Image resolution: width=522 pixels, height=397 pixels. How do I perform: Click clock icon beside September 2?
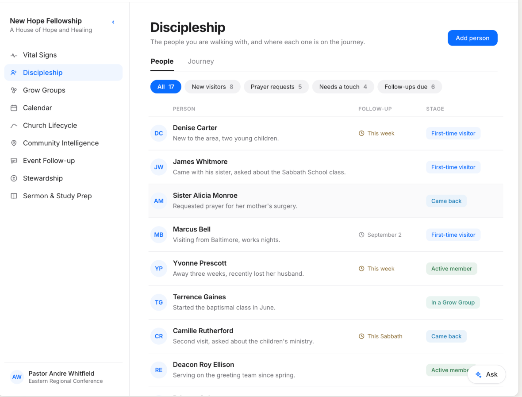361,235
